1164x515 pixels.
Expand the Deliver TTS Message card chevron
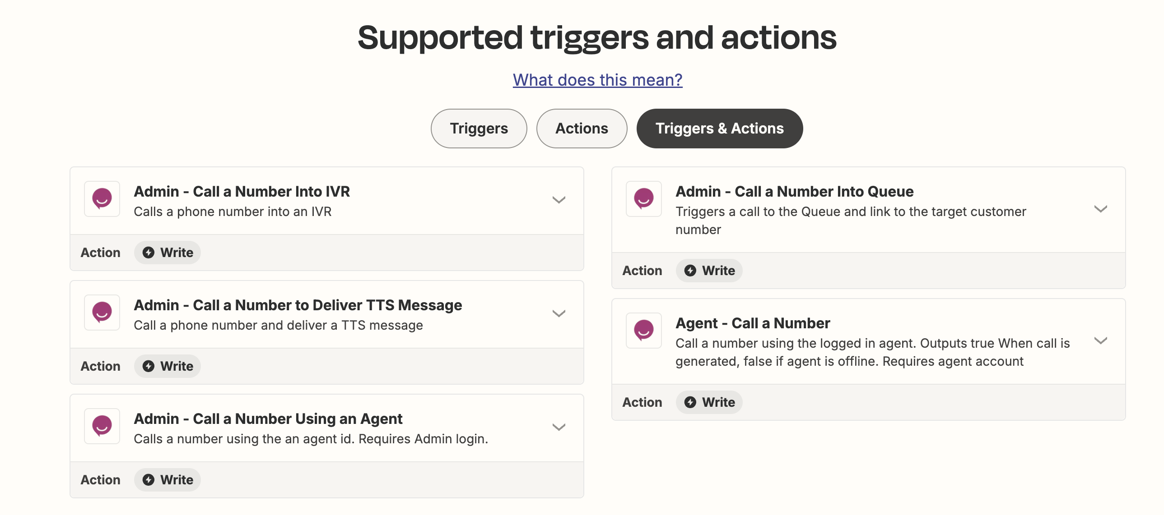(559, 314)
